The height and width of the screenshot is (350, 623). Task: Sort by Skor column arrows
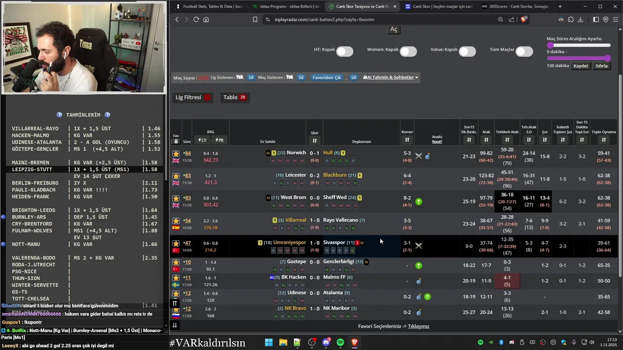(314, 140)
